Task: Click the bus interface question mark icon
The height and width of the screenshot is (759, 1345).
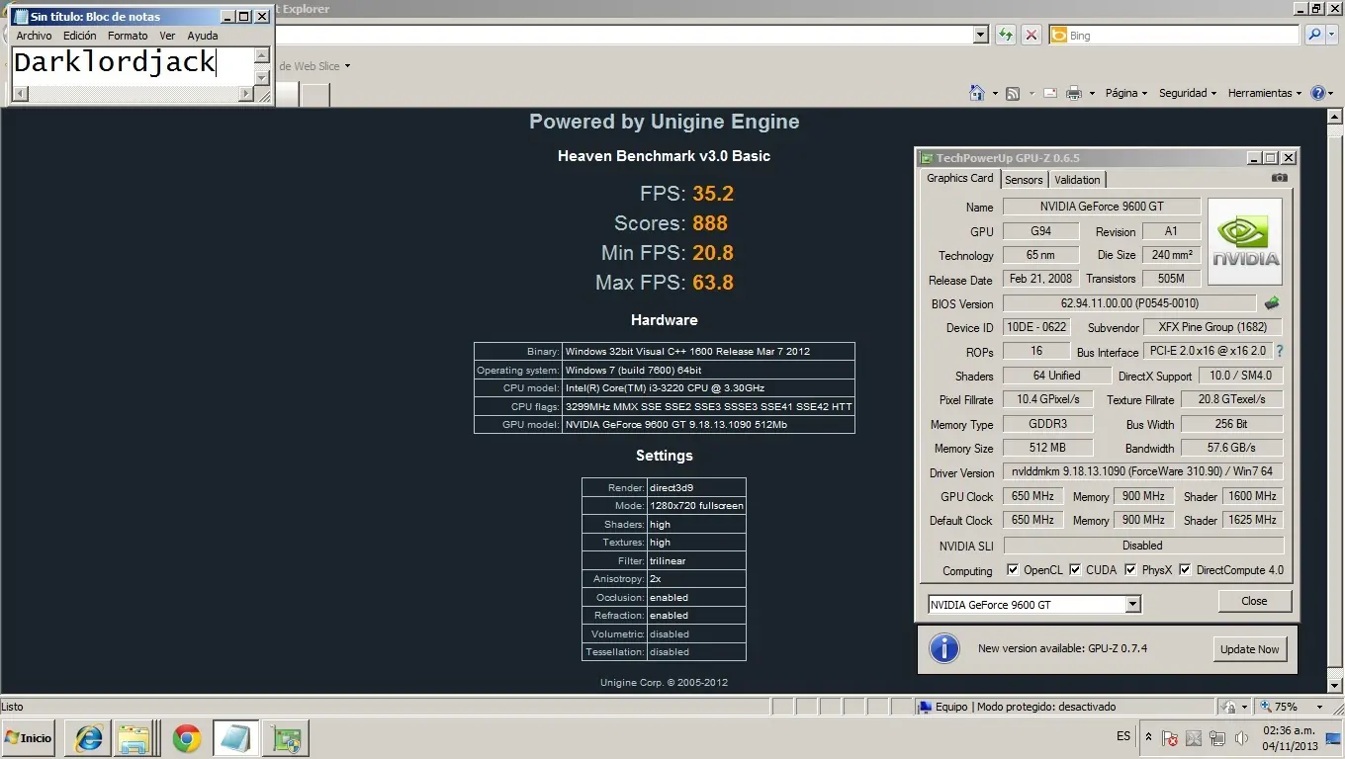Action: tap(1279, 351)
